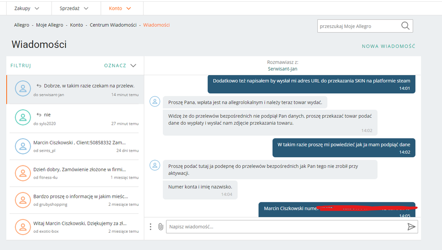Open the Konto dropdown menu
Screen dimensions: 442x250
[x=120, y=8]
